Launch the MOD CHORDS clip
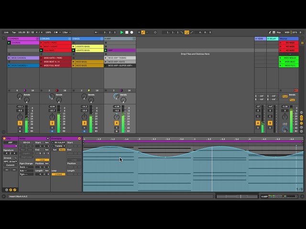The width and height of the screenshot is (306, 229). (9, 58)
